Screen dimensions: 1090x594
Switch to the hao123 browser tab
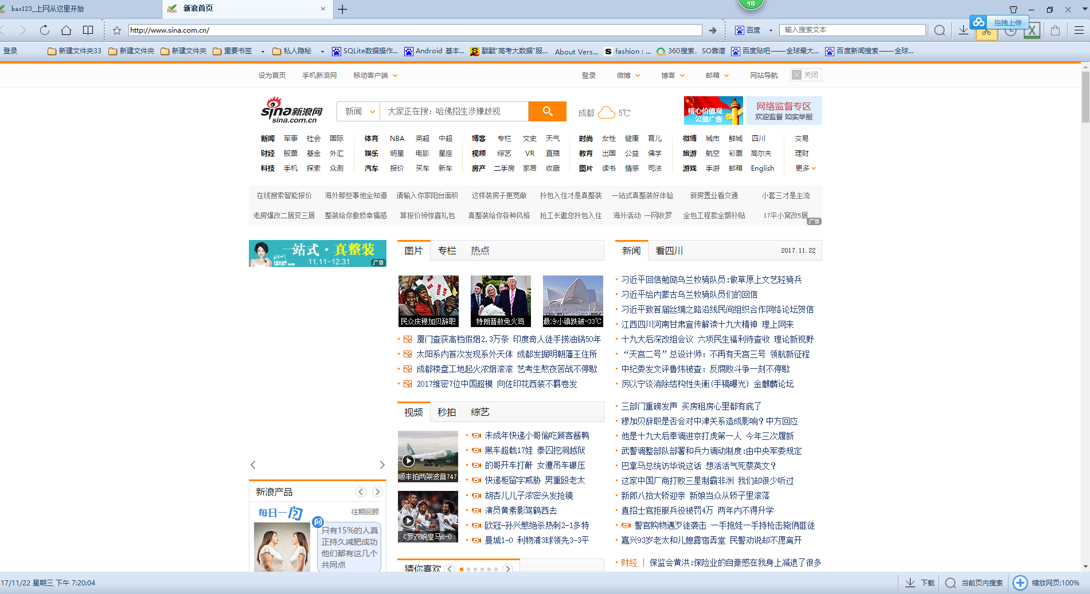tap(80, 9)
